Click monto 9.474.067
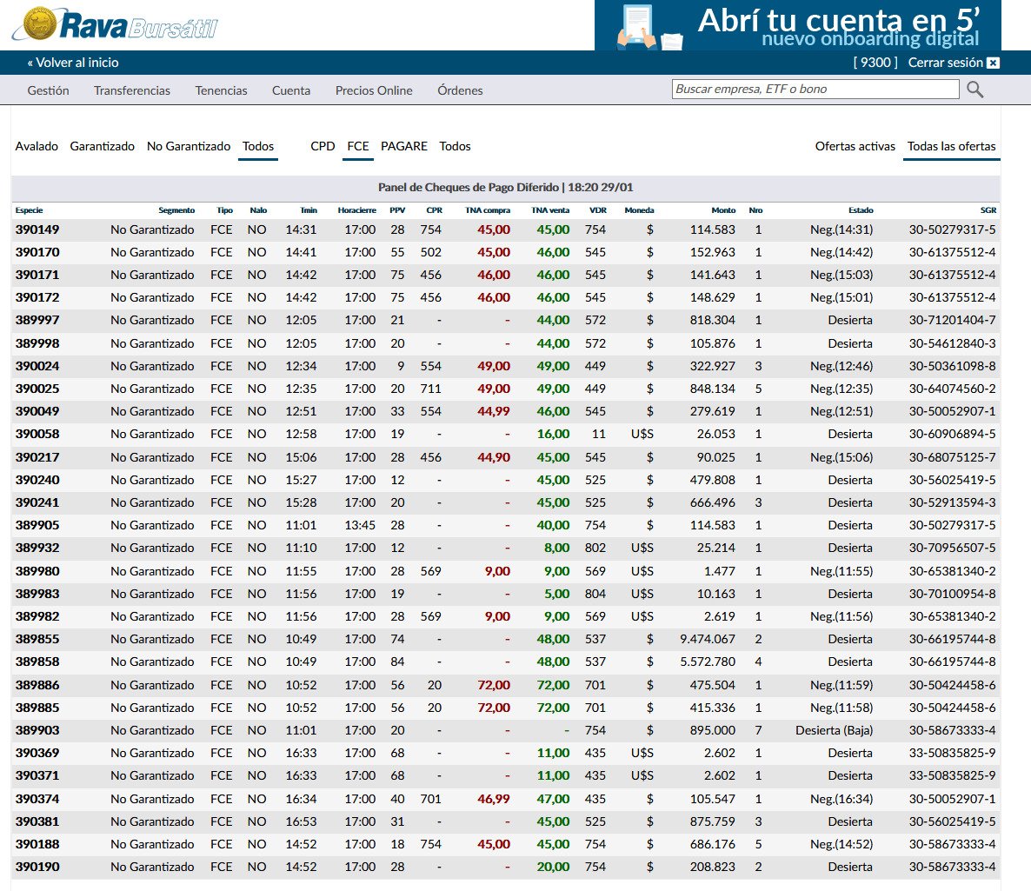The width and height of the screenshot is (1031, 891). click(x=708, y=639)
